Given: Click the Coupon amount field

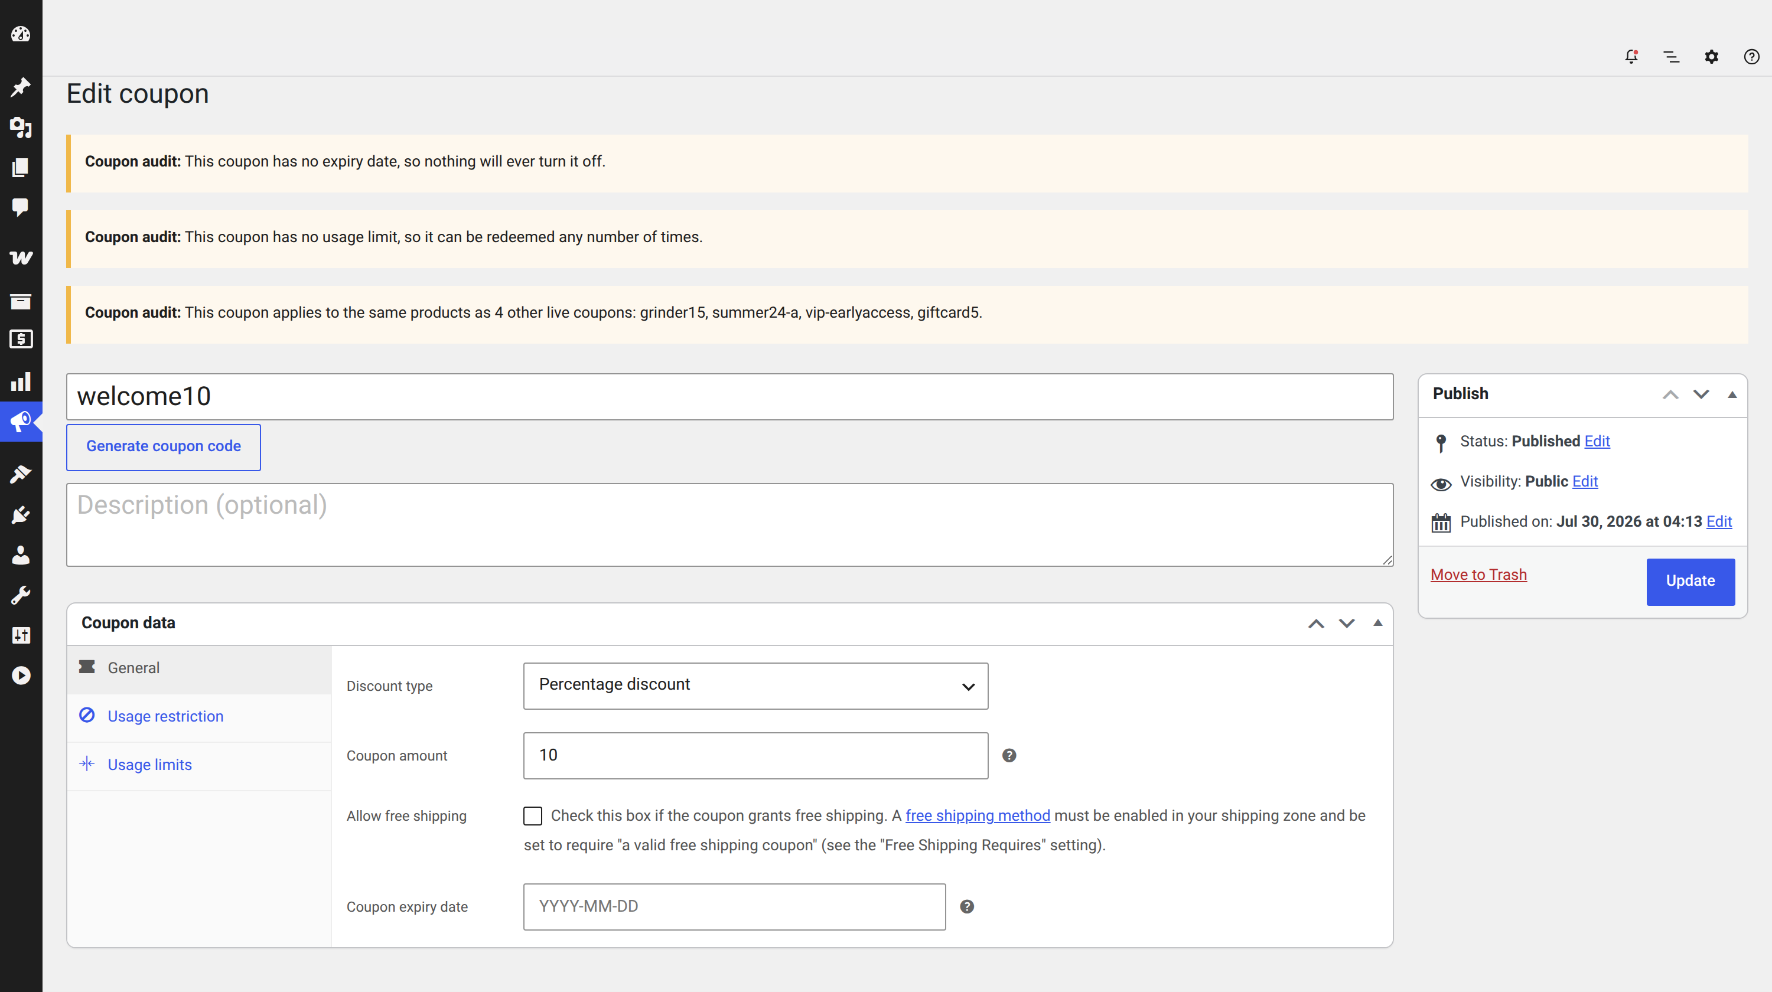Looking at the screenshot, I should pos(755,756).
